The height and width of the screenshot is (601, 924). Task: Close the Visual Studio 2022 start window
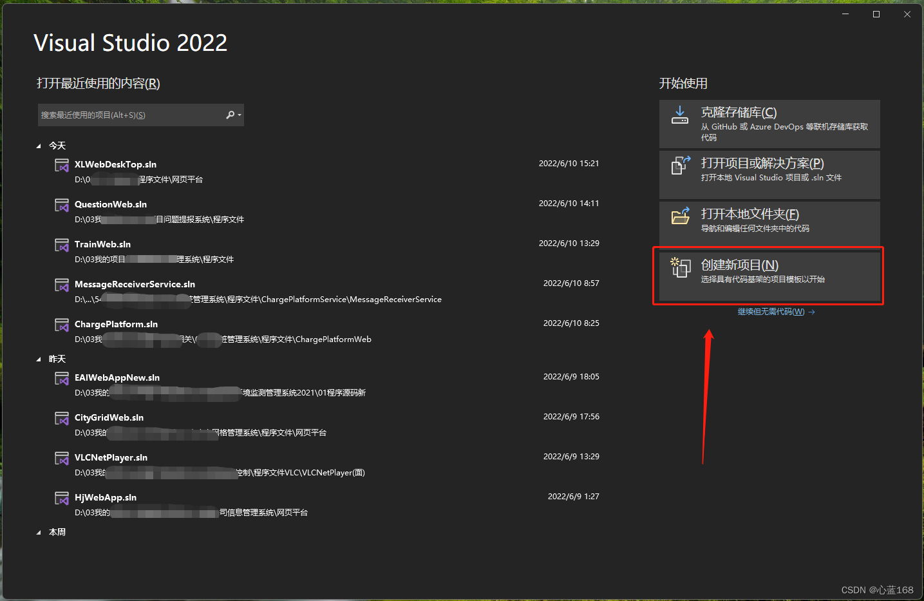907,14
